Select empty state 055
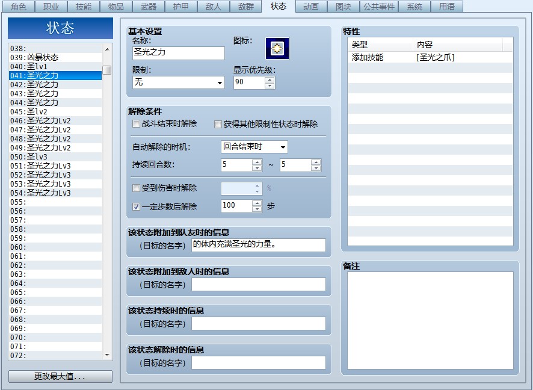The width and height of the screenshot is (533, 390). 55,202
